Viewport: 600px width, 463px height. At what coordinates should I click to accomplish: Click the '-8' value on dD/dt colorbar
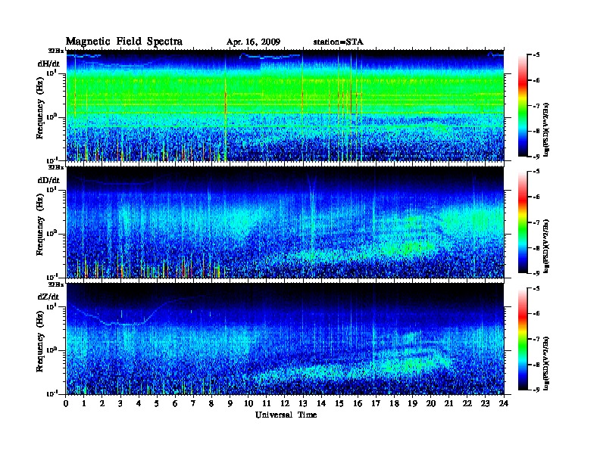(536, 247)
